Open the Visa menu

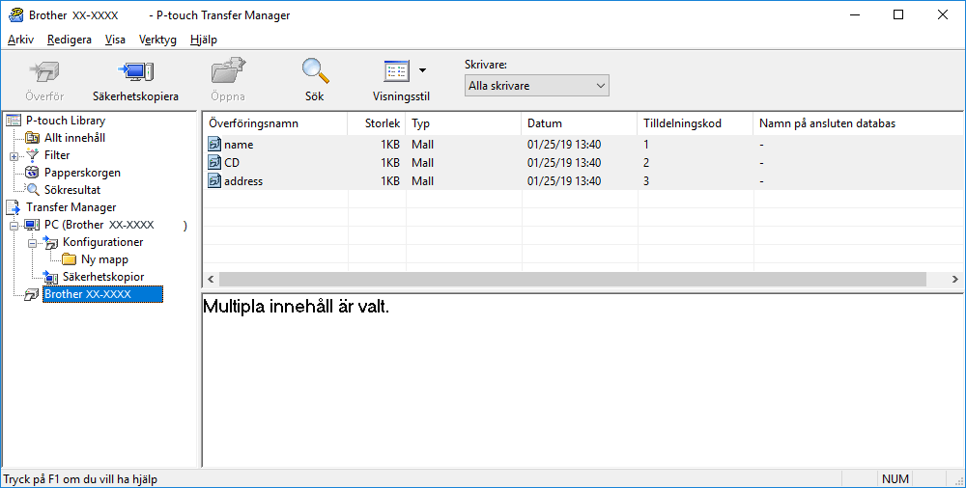coord(115,40)
